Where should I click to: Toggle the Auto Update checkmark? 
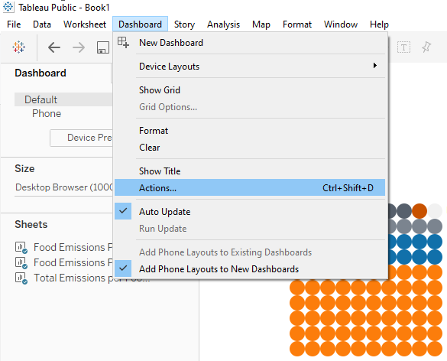click(123, 211)
